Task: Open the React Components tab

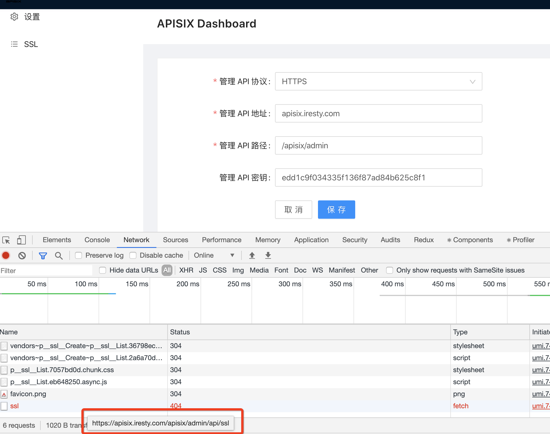Action: (470, 240)
